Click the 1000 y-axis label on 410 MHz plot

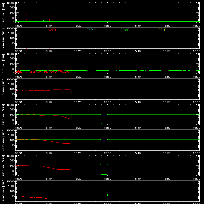(x=11, y=33)
